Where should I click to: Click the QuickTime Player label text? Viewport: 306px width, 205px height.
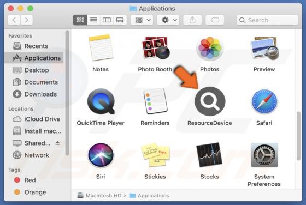pyautogui.click(x=101, y=123)
